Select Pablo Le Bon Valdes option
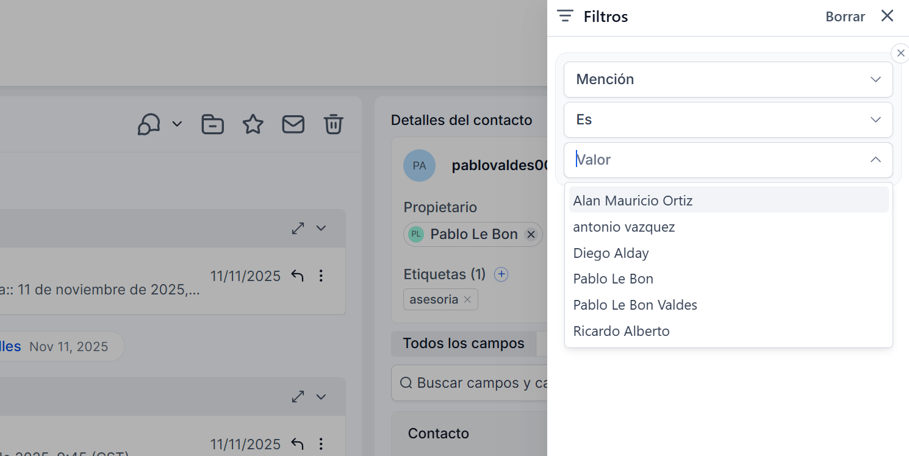 click(x=635, y=305)
